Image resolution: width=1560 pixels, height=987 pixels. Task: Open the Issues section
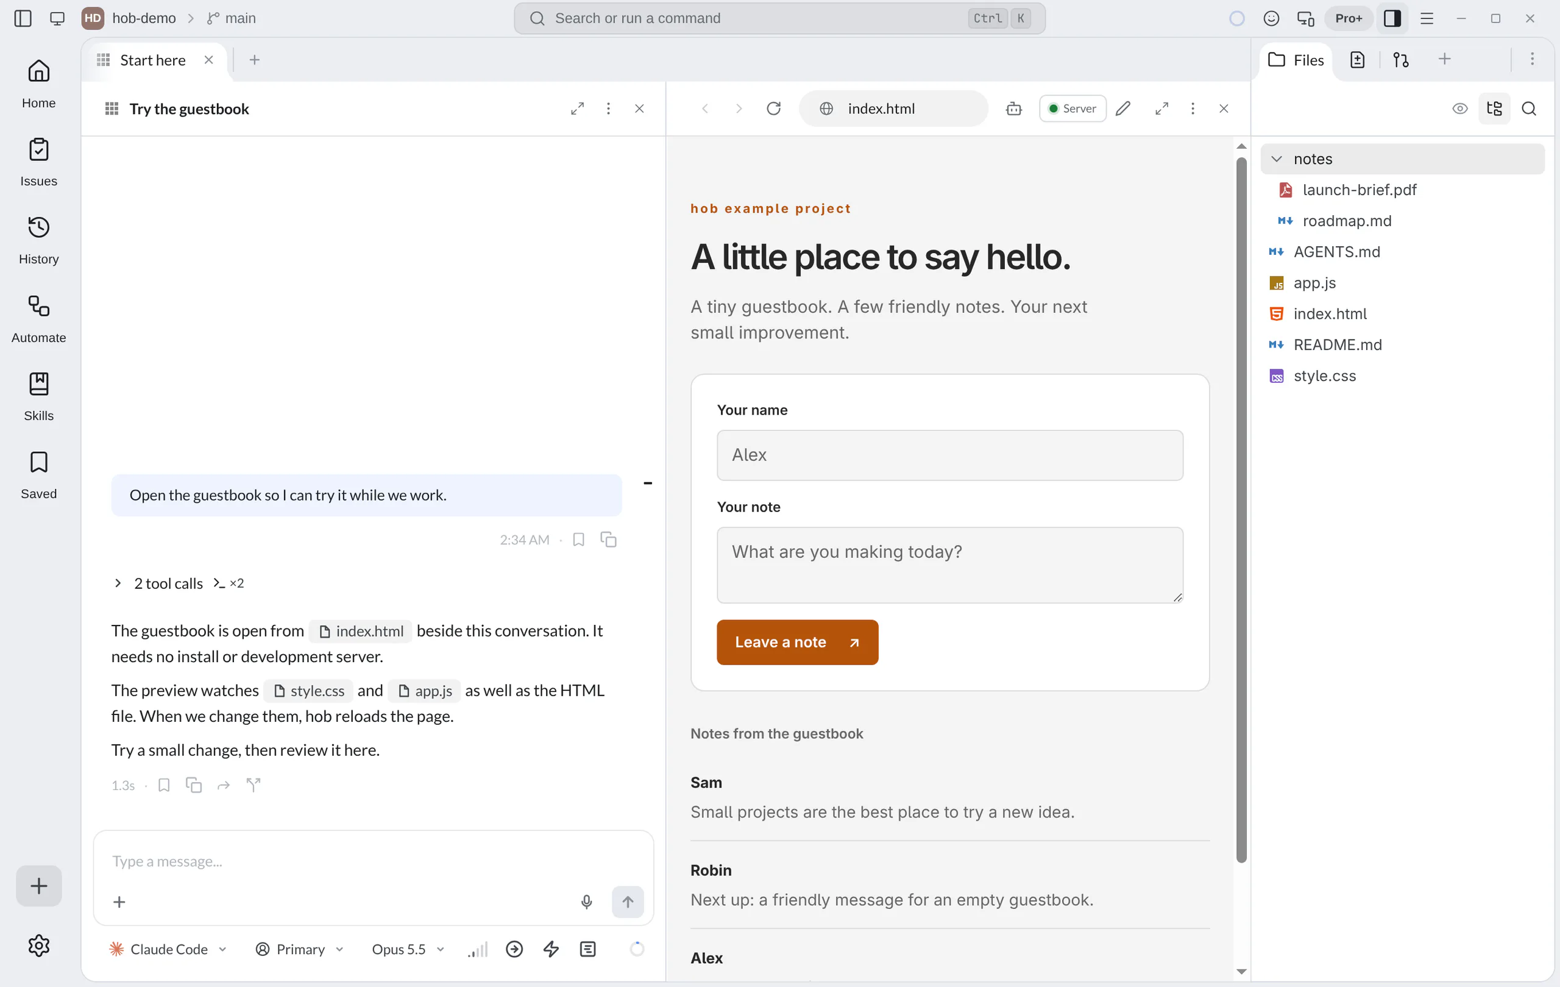coord(38,162)
